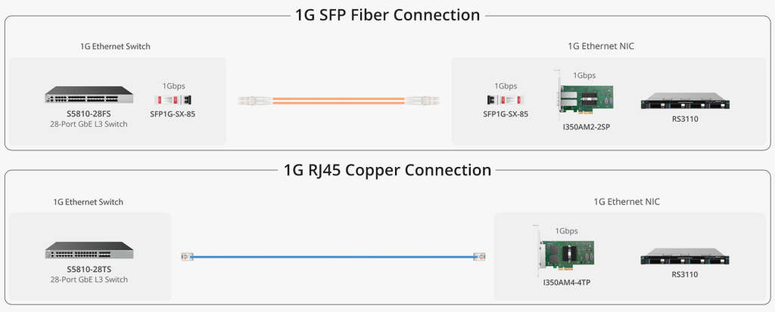The width and height of the screenshot is (775, 312).
Task: Click the right RJ45 plug of copper cable
Action: (x=480, y=257)
